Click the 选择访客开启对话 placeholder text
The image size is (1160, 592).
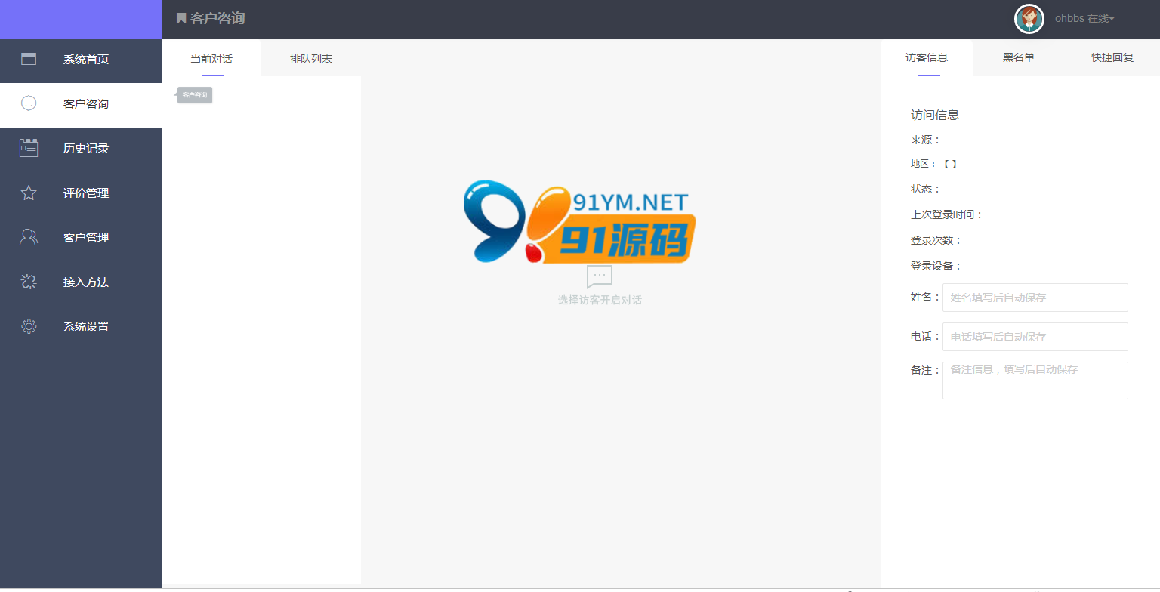(600, 300)
